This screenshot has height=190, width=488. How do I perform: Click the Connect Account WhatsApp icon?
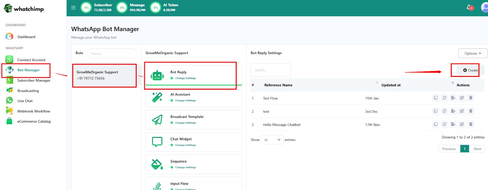(9, 59)
